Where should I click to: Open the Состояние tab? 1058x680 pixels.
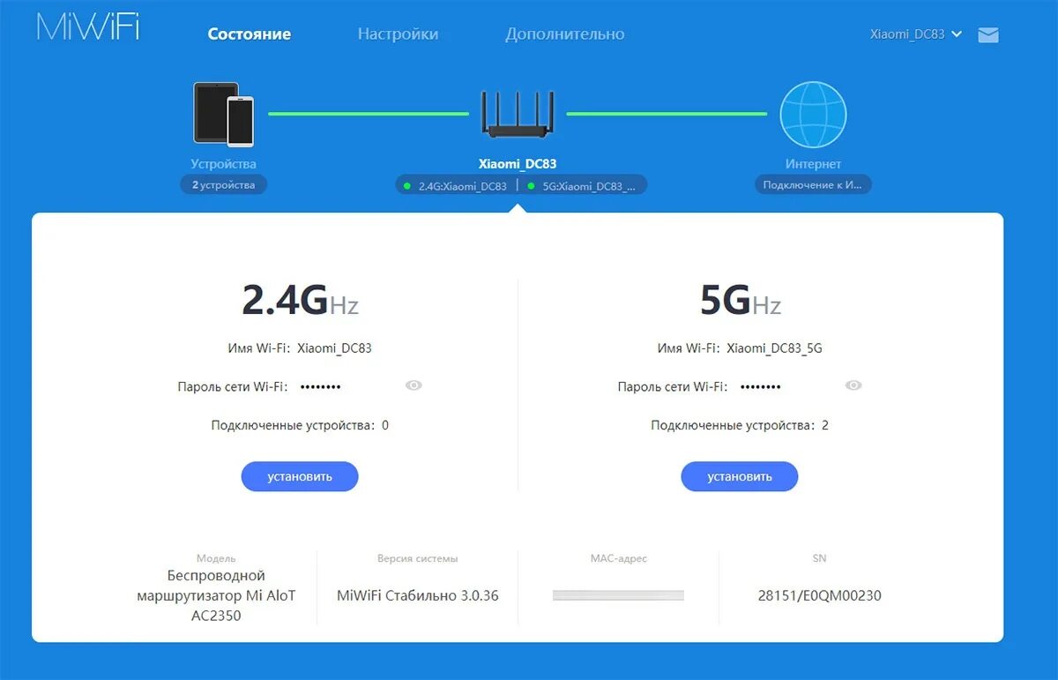(250, 34)
